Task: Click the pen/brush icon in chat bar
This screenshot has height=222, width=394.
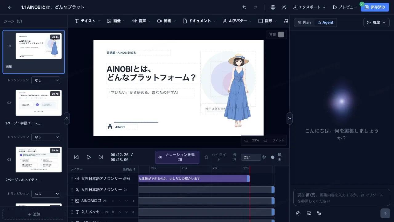Action: [x=319, y=213]
